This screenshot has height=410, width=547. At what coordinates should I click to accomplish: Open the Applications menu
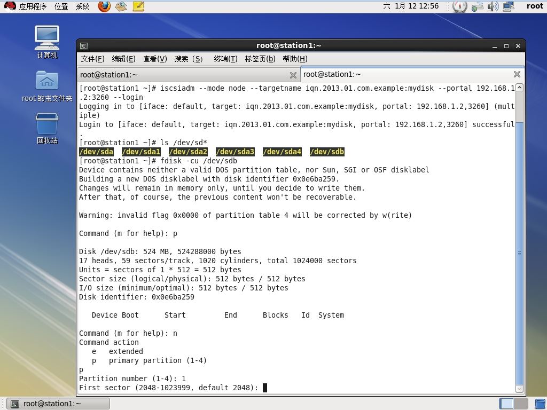(33, 6)
